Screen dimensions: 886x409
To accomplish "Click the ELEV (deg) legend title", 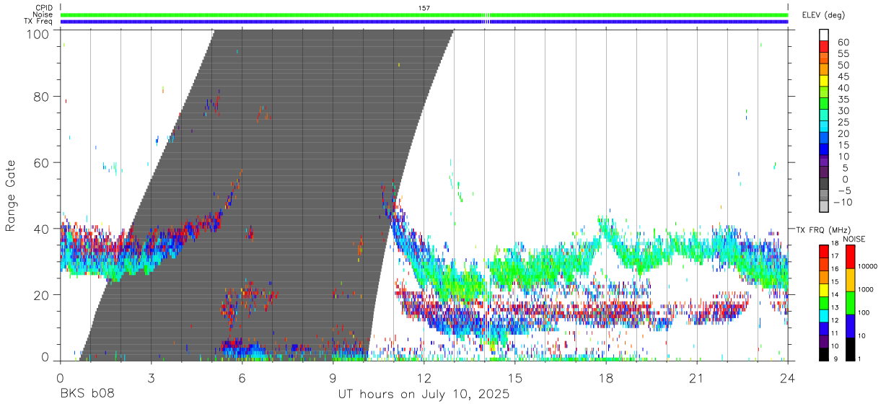I will 823,15.
